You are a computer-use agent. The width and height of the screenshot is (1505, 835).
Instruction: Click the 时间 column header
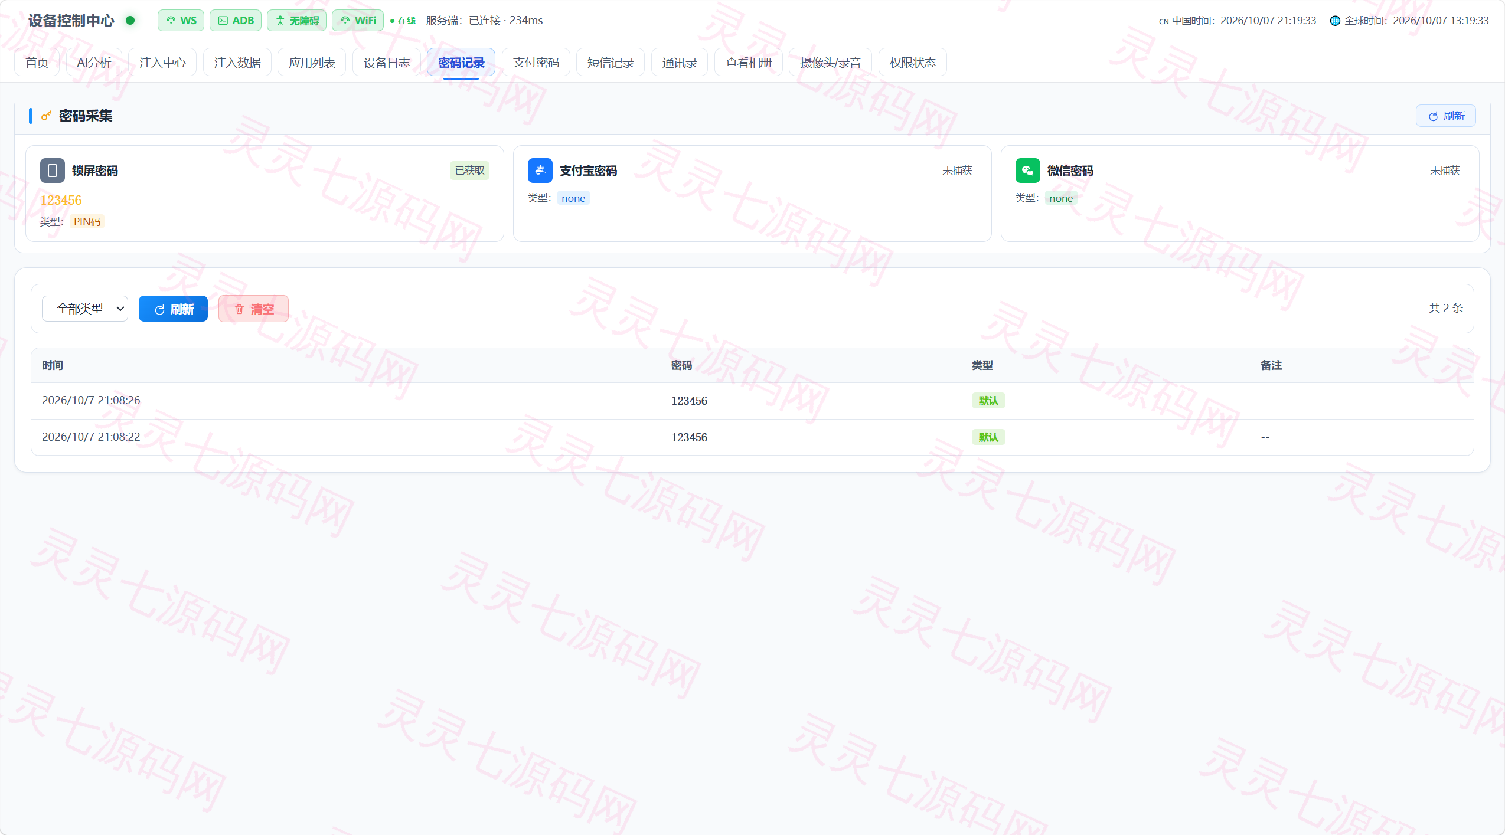(53, 365)
